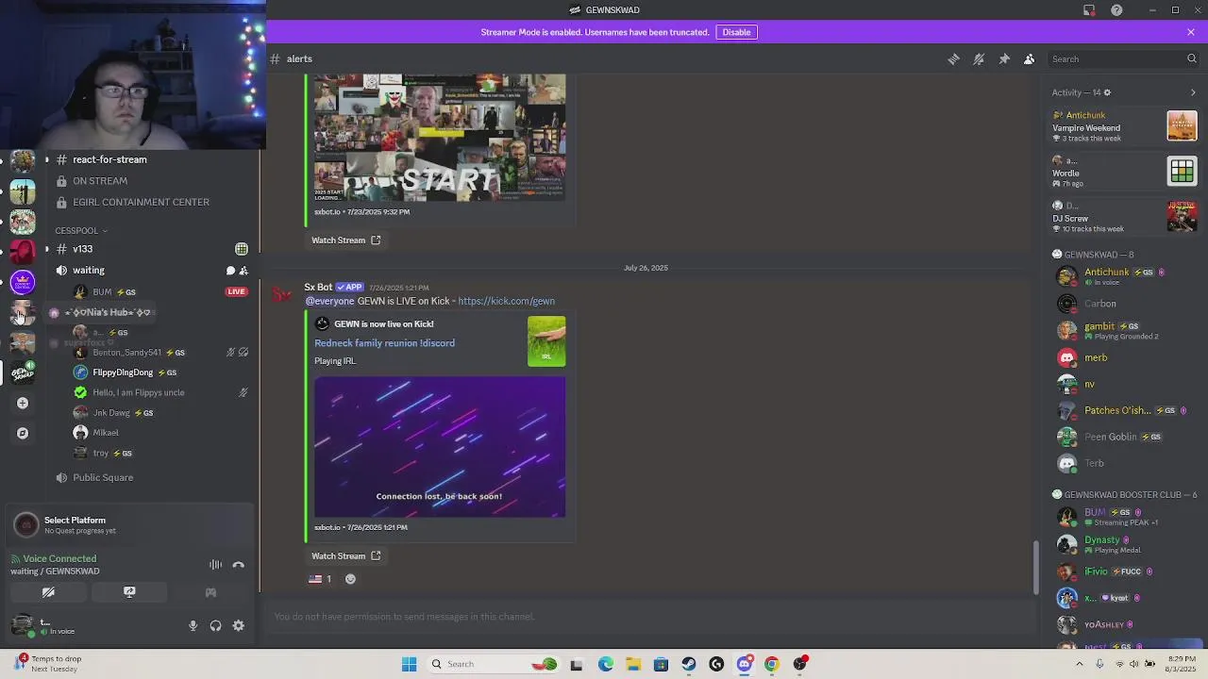
Task: Dismiss the Streamer Mode banner
Action: coord(1191,32)
